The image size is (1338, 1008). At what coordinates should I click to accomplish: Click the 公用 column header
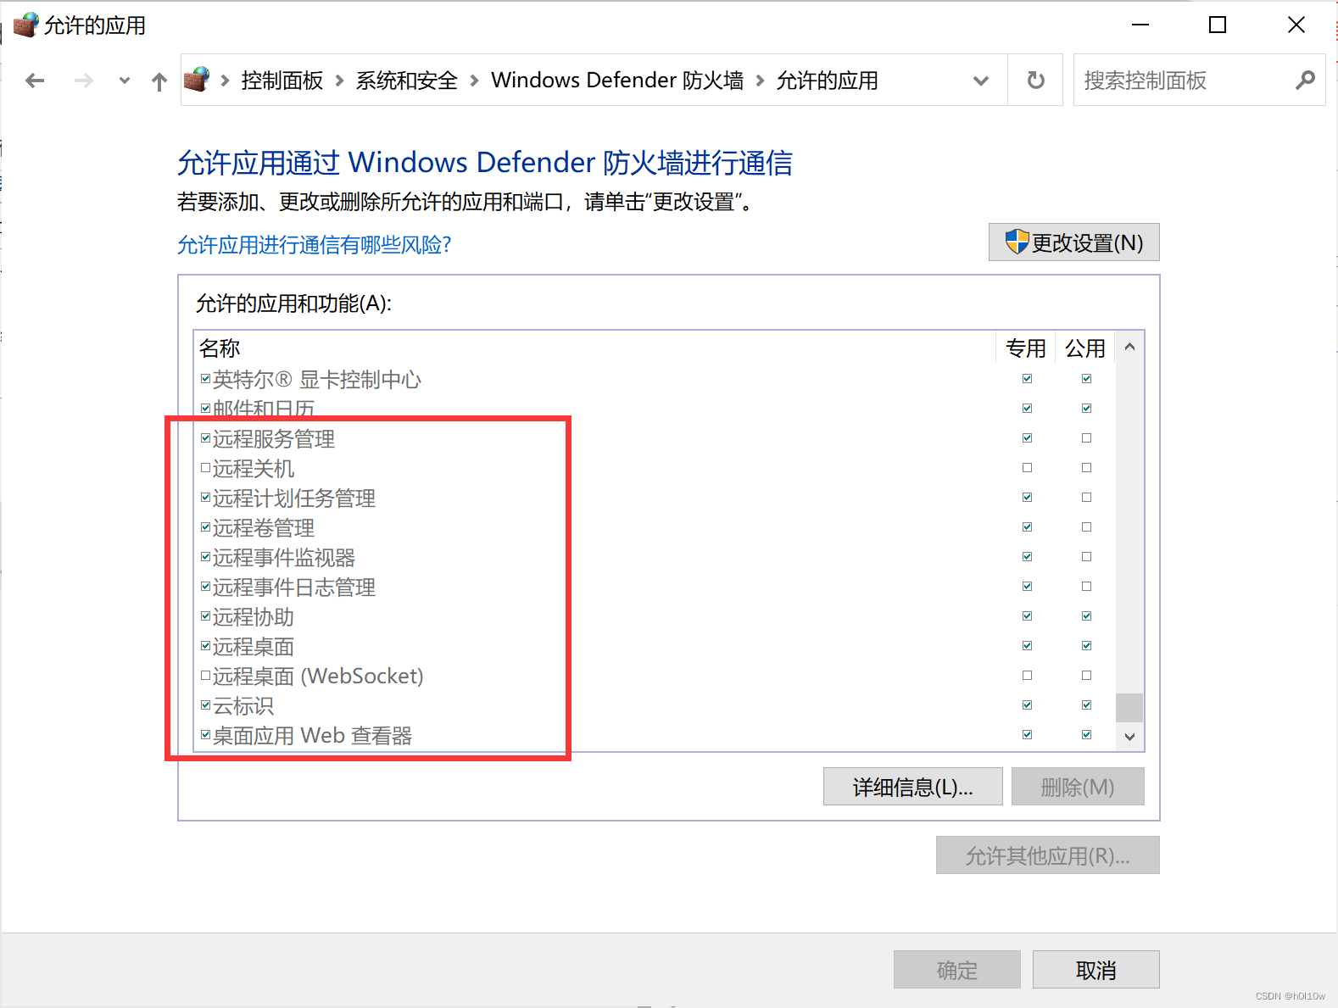coord(1085,348)
